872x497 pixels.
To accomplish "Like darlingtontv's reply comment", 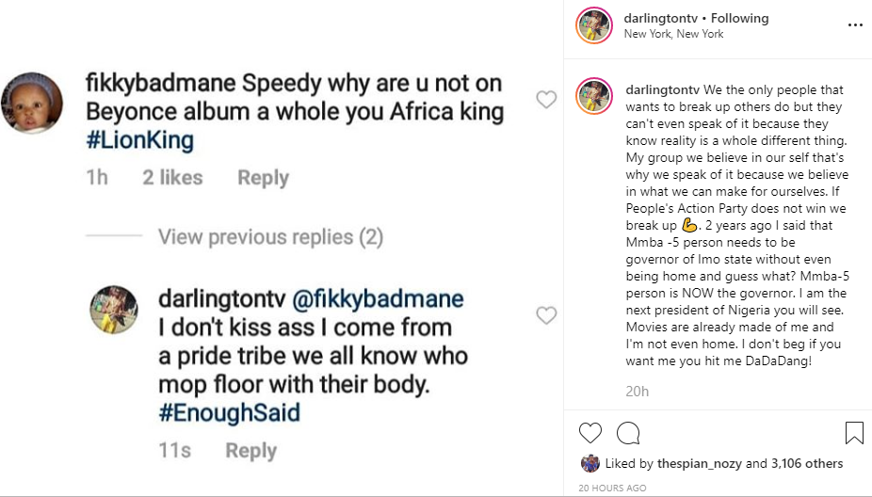I will (546, 316).
